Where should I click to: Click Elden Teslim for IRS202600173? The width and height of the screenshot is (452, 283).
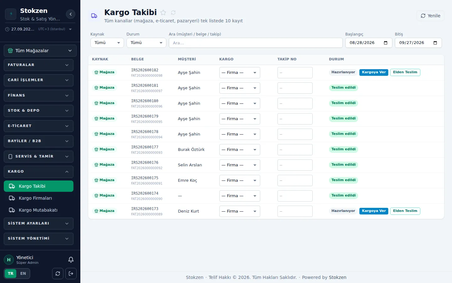click(x=405, y=211)
